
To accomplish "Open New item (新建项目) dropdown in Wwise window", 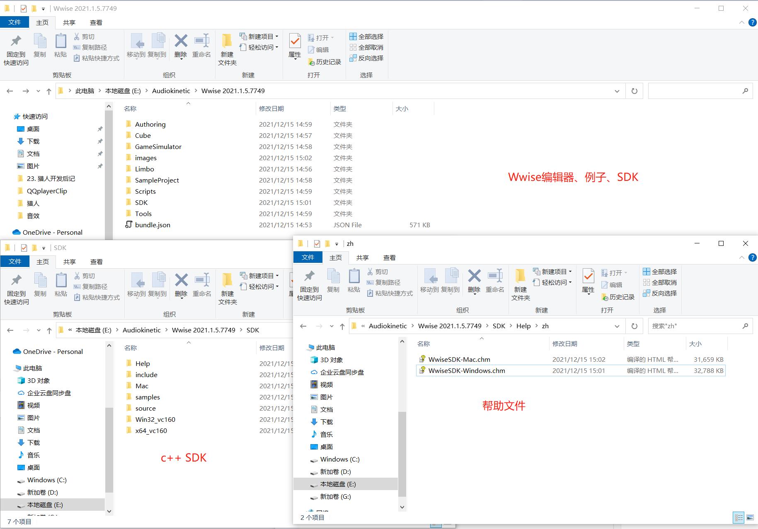I will [259, 36].
